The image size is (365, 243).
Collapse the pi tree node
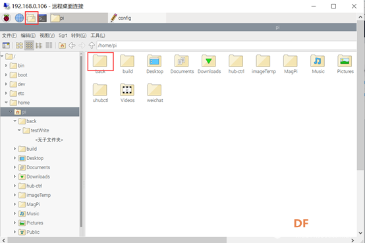pyautogui.click(x=11, y=112)
